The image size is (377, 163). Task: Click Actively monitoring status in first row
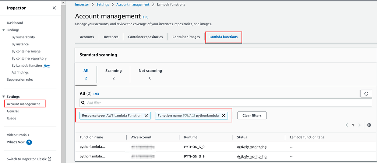click(x=252, y=147)
